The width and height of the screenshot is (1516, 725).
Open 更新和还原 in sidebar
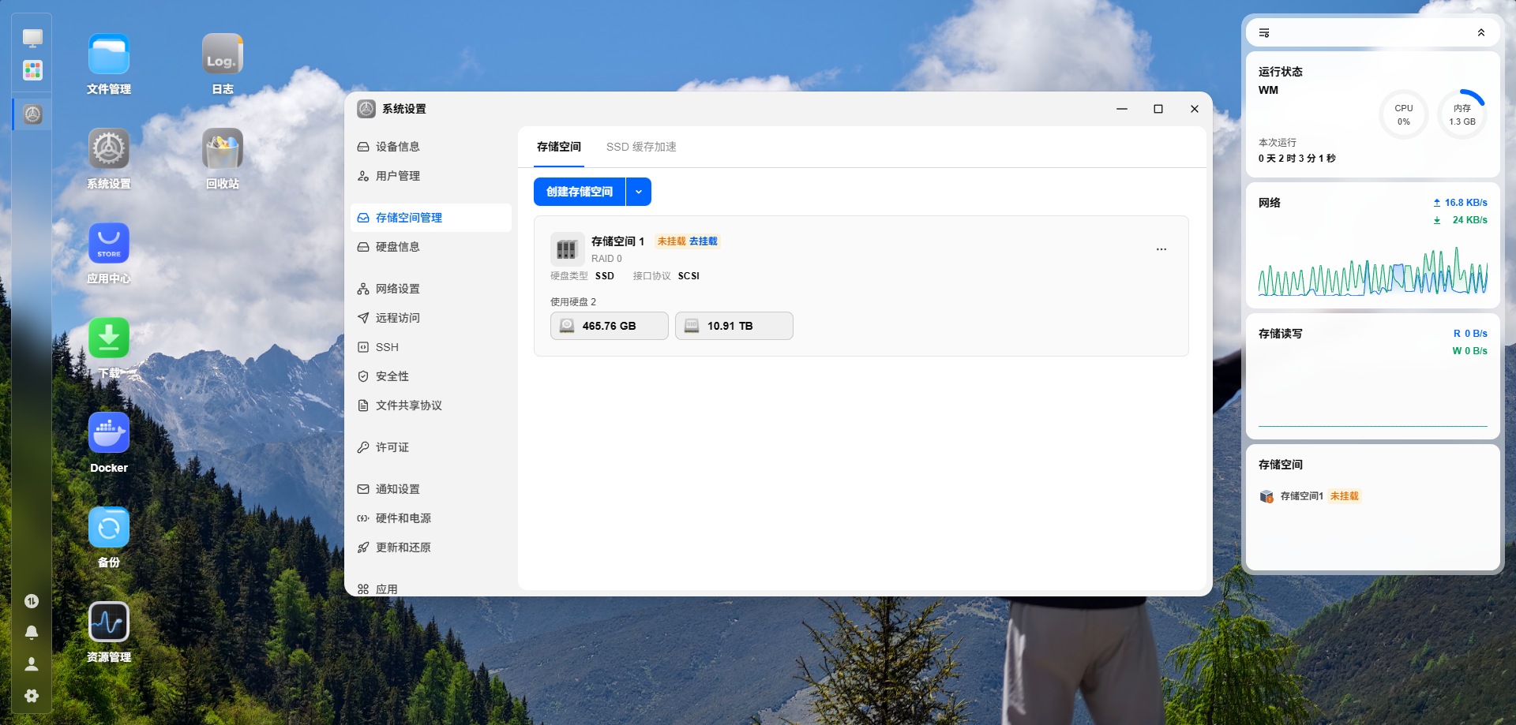pos(431,547)
